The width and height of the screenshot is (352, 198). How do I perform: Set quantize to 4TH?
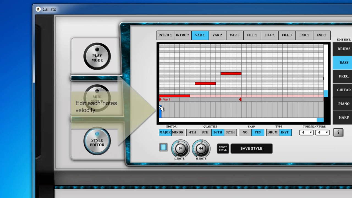click(x=193, y=132)
